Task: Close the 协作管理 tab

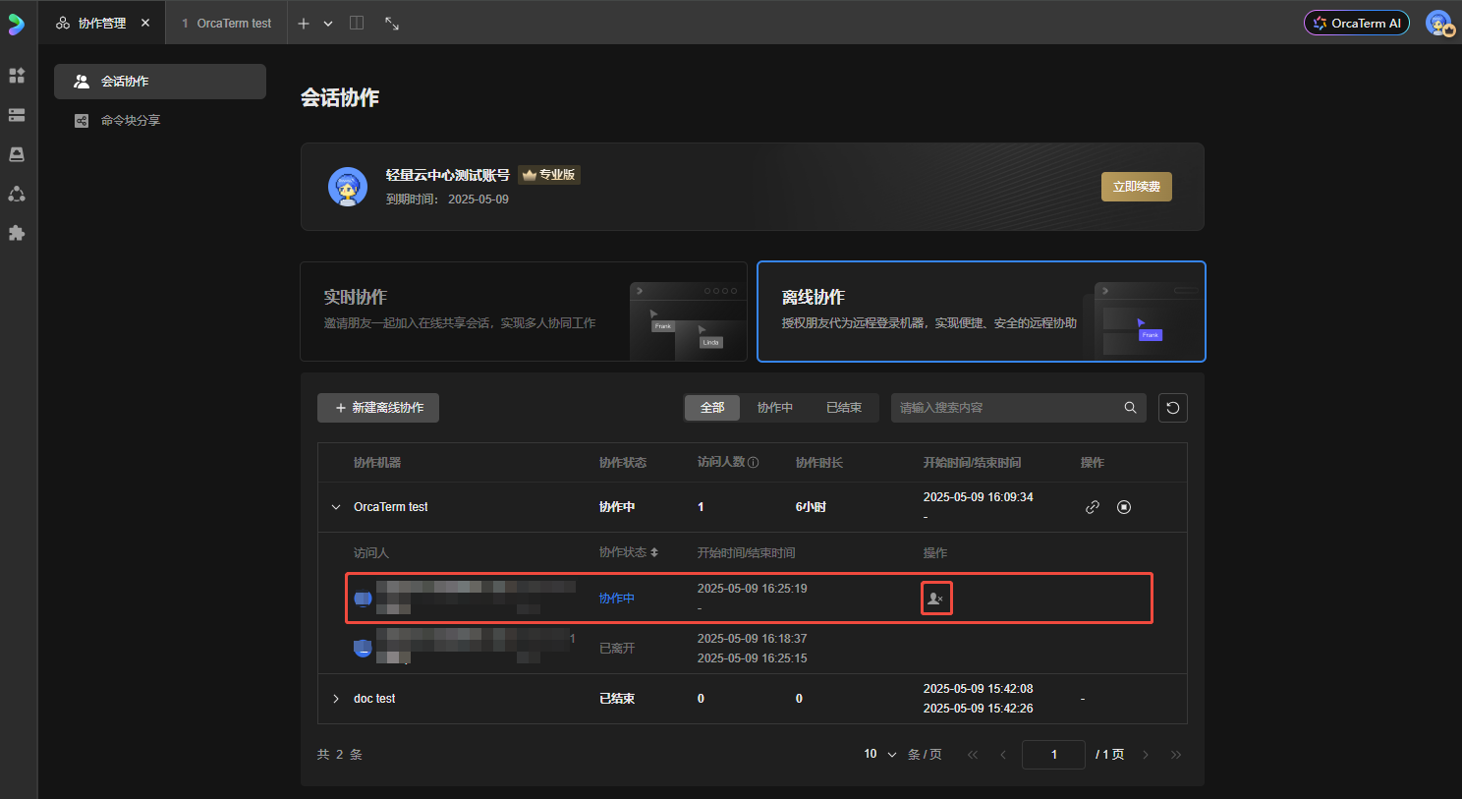Action: click(x=145, y=23)
